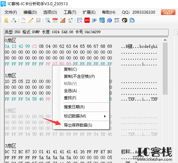Click the 3扇区 sector heading
Image resolution: width=178 pixels, height=163 pixels.
point(10,146)
